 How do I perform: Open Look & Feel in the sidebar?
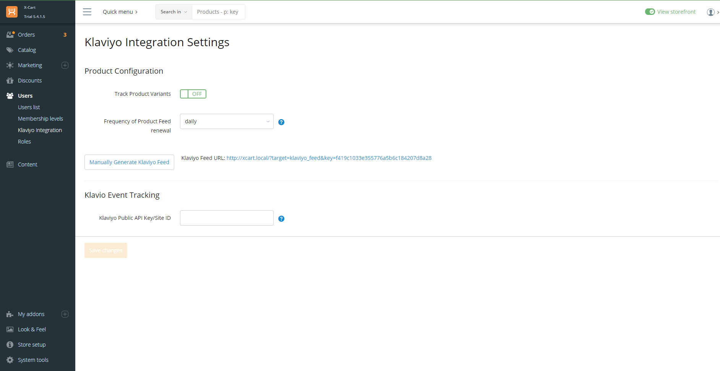coord(32,329)
